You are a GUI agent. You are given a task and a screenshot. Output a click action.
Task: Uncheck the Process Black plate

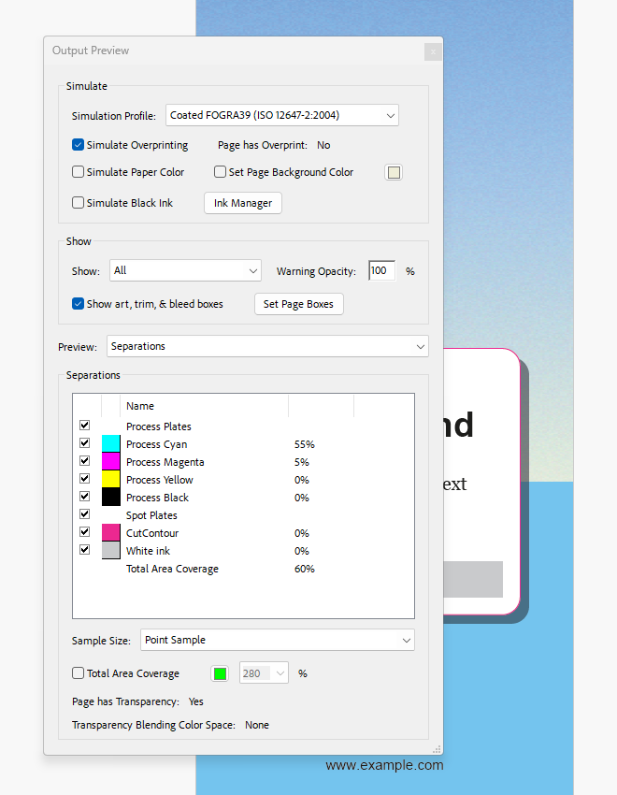84,497
